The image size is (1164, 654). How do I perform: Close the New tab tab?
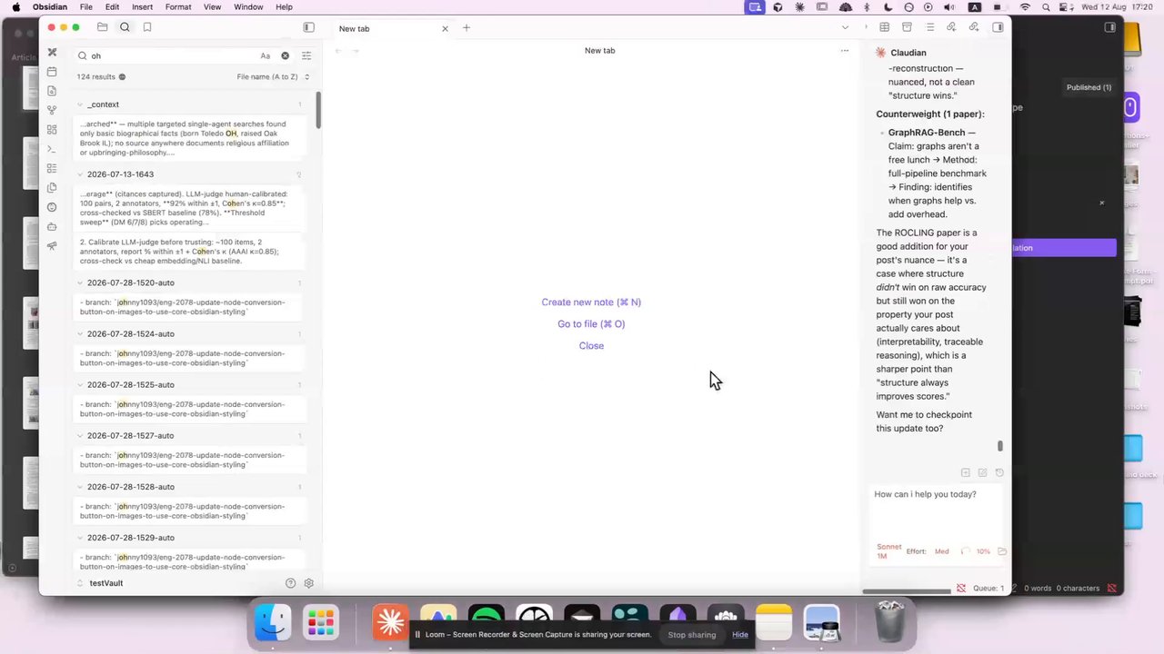(x=445, y=28)
